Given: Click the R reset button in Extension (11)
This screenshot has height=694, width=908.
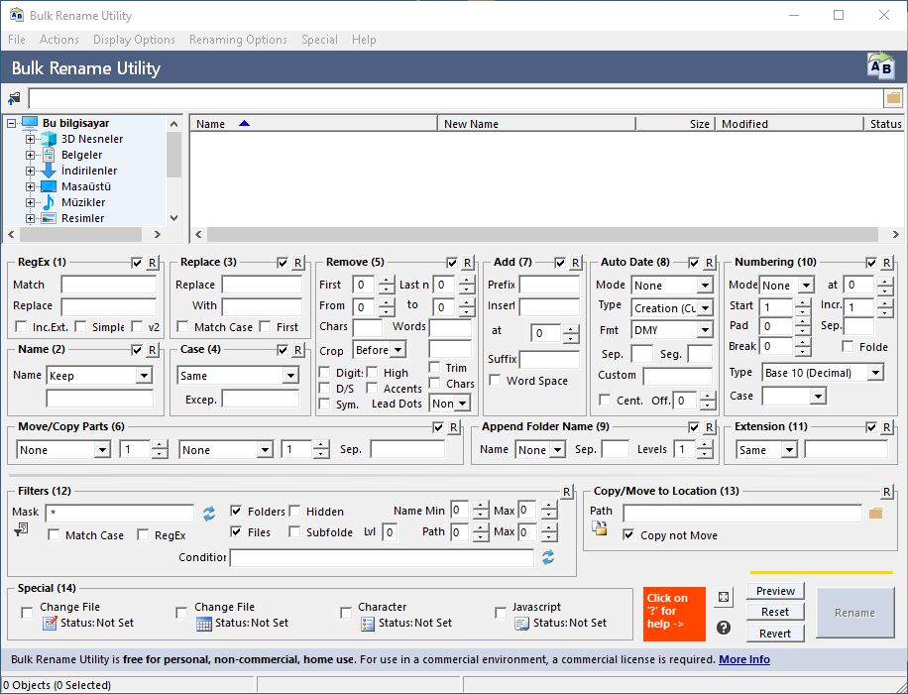Looking at the screenshot, I should [886, 427].
